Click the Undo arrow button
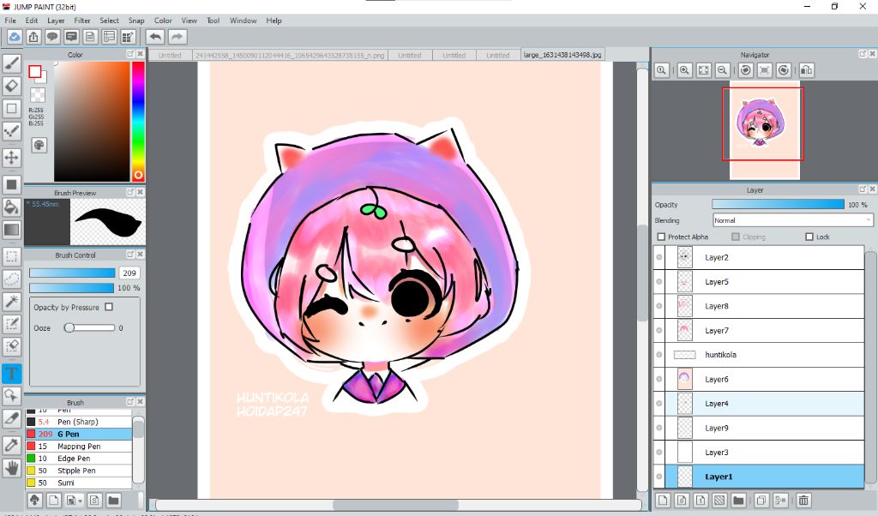 click(155, 37)
